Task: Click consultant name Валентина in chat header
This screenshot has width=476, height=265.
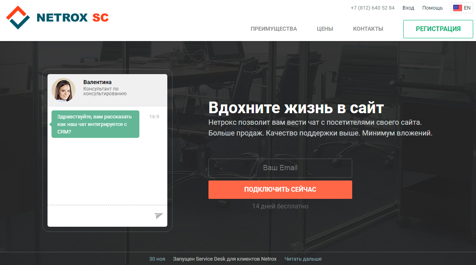Action: pos(97,82)
